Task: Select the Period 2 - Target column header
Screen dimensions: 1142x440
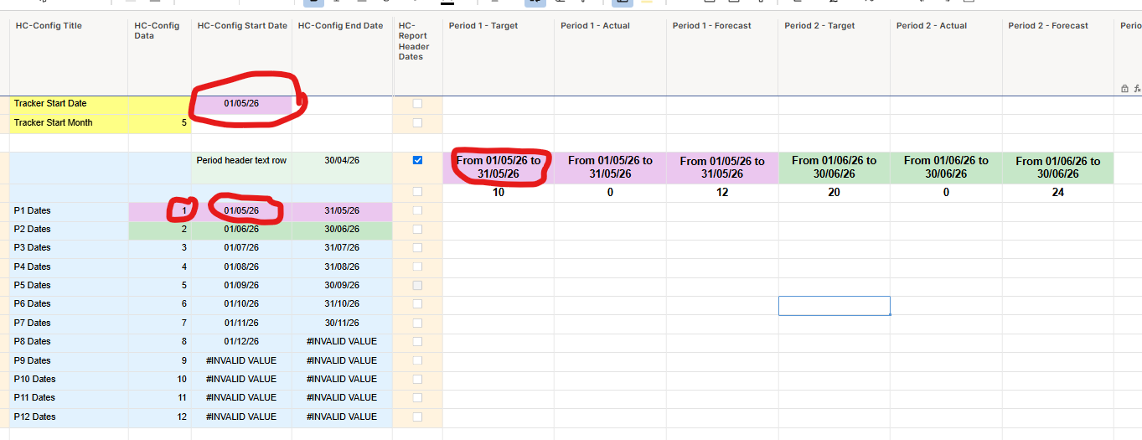Action: coord(835,56)
